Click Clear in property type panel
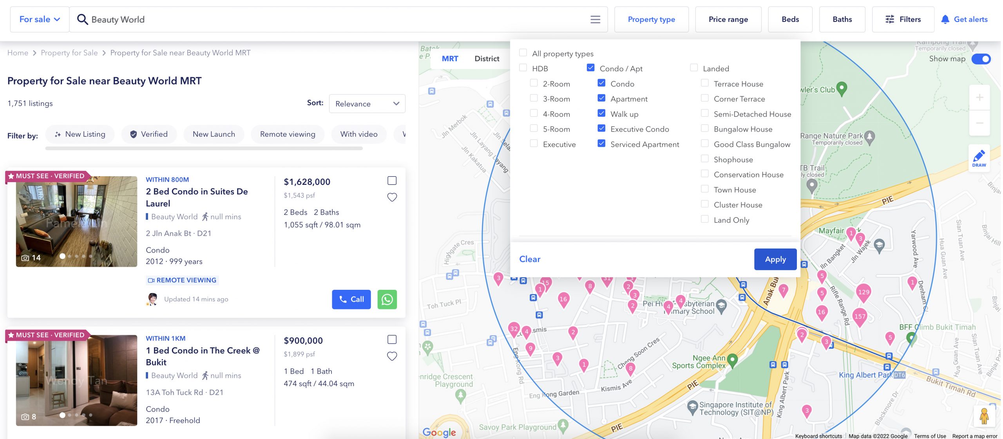The image size is (1003, 439). click(530, 259)
